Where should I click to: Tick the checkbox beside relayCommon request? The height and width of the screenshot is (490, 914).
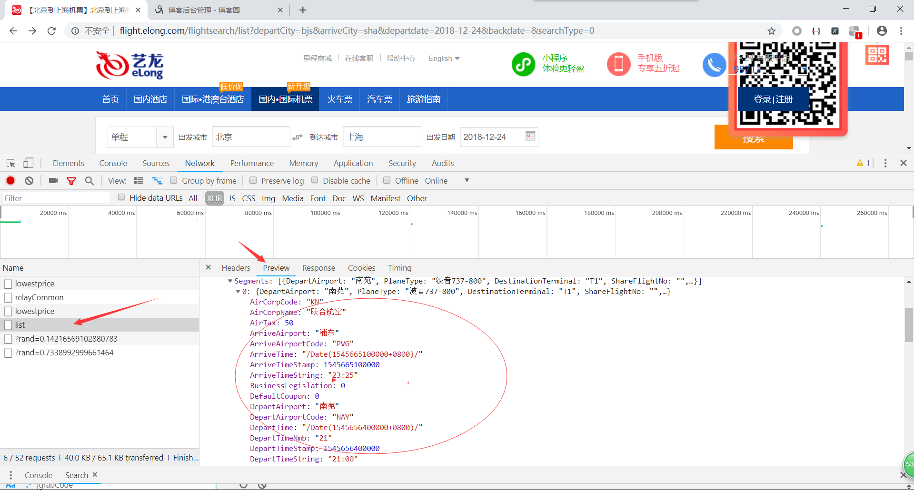coord(8,297)
